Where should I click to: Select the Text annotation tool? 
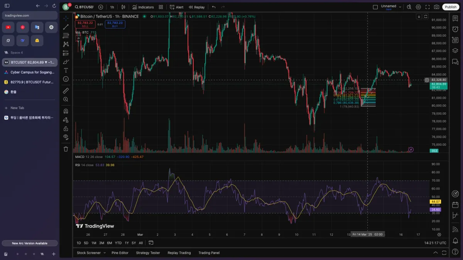pyautogui.click(x=66, y=70)
